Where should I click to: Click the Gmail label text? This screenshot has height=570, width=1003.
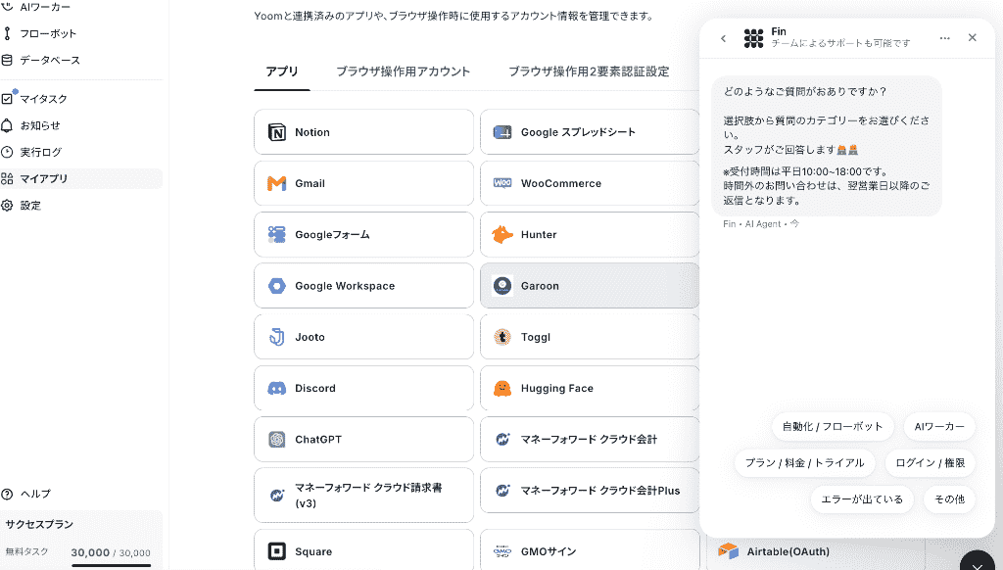310,183
